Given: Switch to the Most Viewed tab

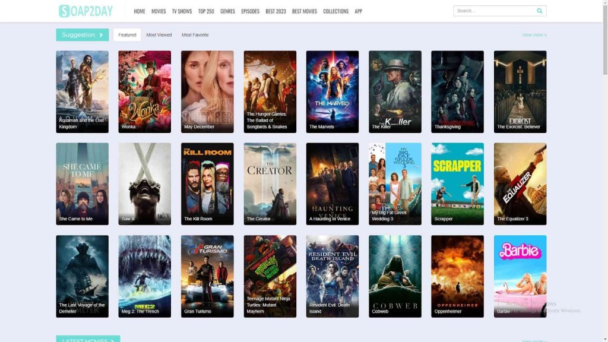Looking at the screenshot, I should 159,35.
